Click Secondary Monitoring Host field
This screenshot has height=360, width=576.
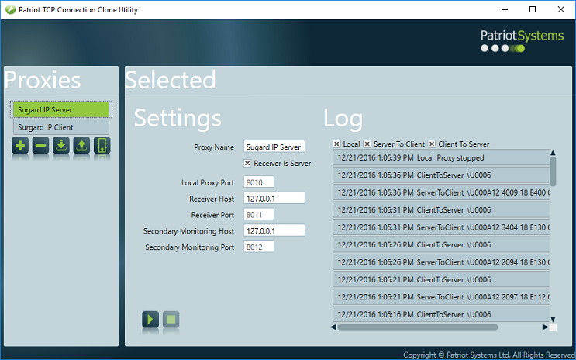[x=274, y=230]
